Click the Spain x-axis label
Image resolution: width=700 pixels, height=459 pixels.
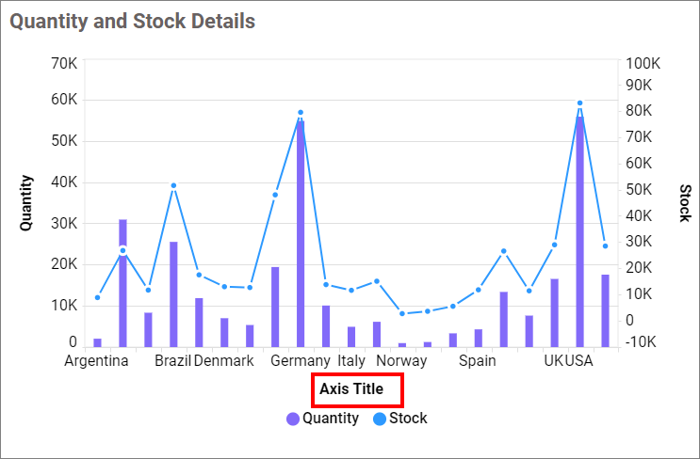[x=478, y=361]
